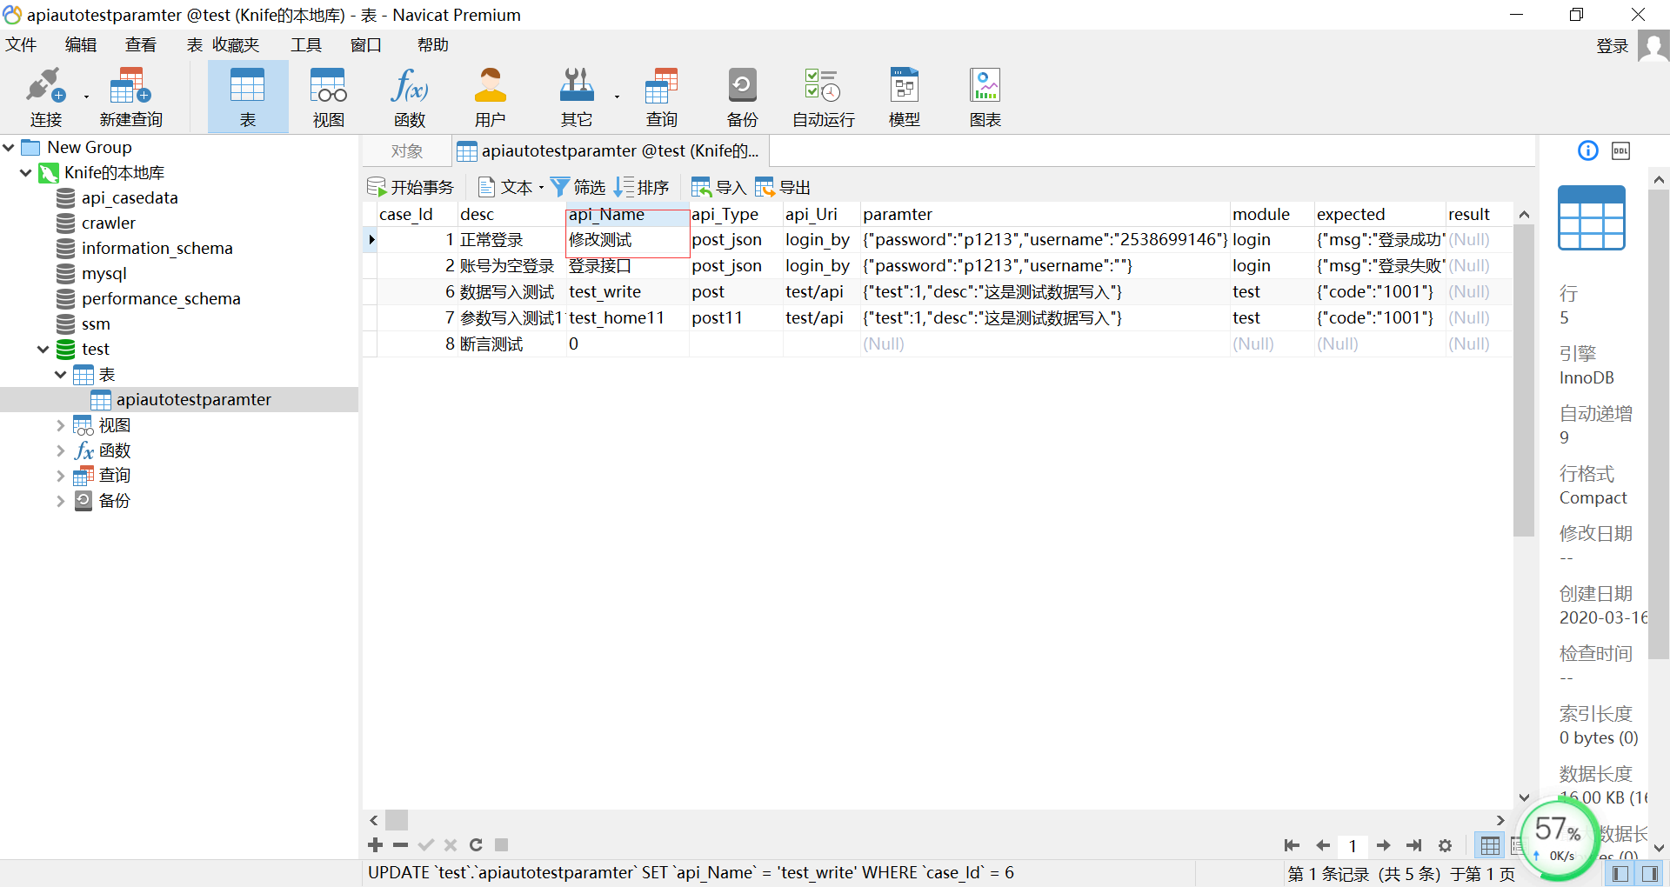Click the 导入 (Import) button
The width and height of the screenshot is (1670, 887).
[x=719, y=187]
